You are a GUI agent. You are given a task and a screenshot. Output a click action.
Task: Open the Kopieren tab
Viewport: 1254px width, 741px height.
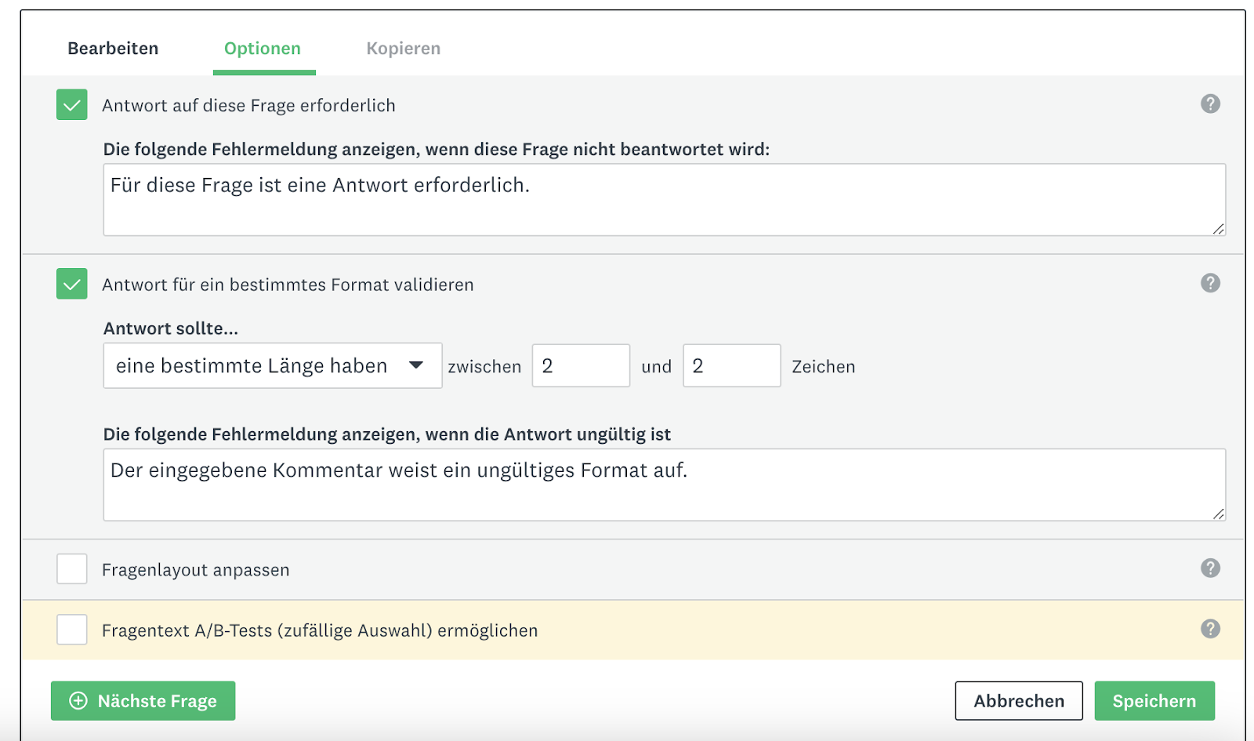click(403, 49)
